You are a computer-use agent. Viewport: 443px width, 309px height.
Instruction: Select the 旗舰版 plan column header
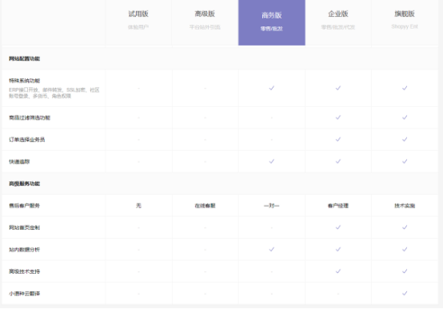click(x=405, y=22)
